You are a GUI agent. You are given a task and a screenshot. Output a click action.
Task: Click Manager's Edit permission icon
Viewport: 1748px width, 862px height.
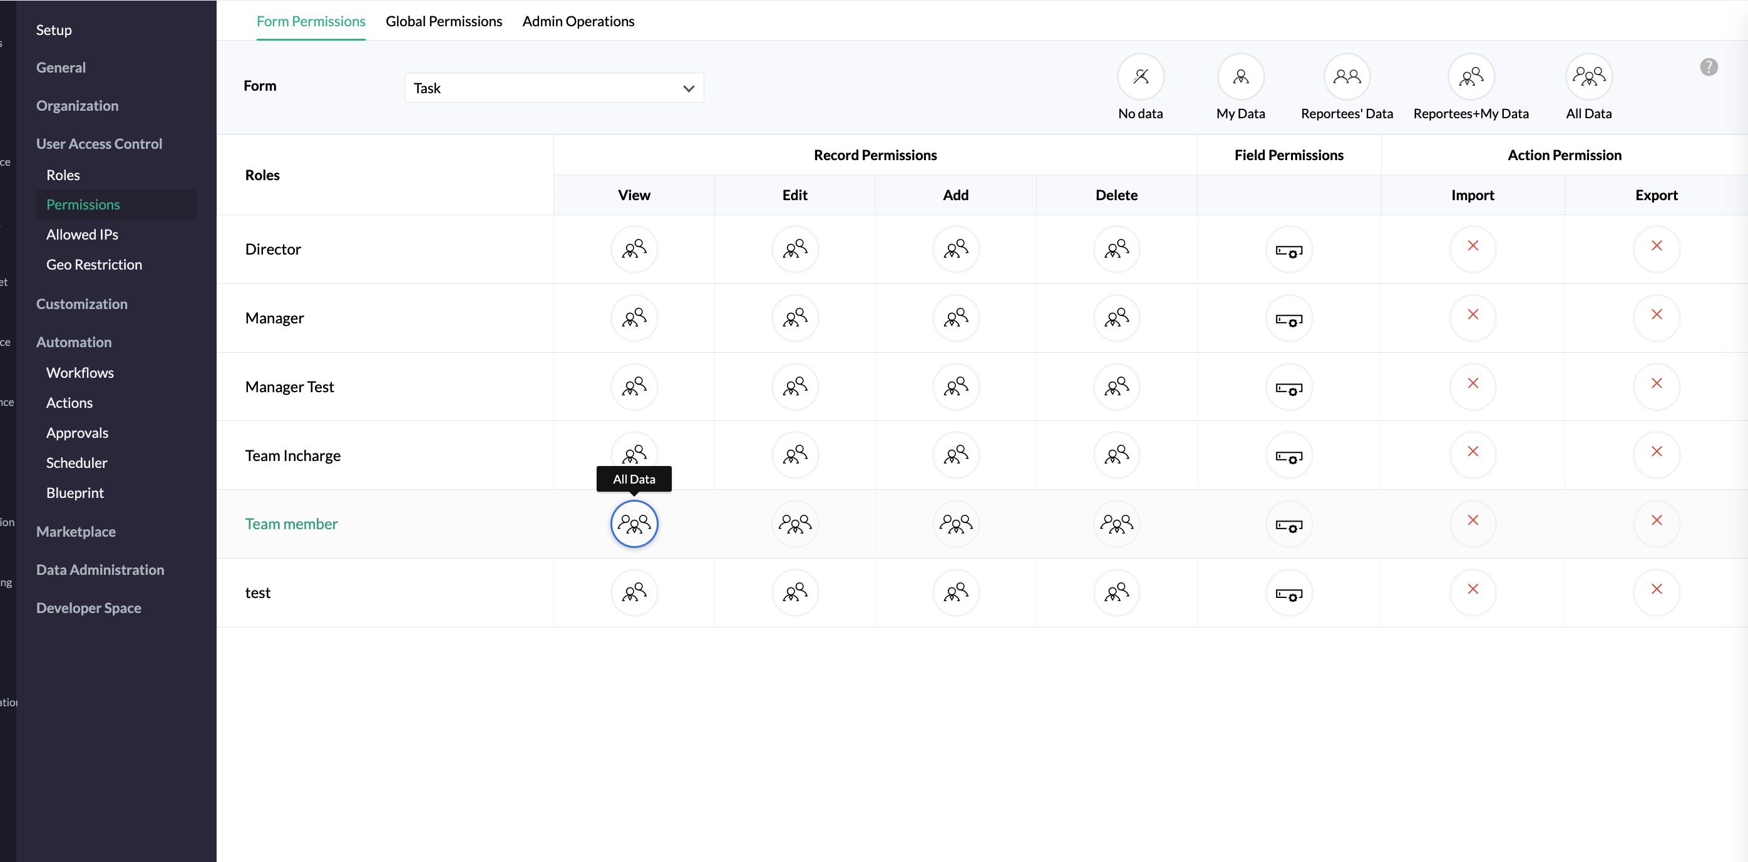click(x=794, y=317)
